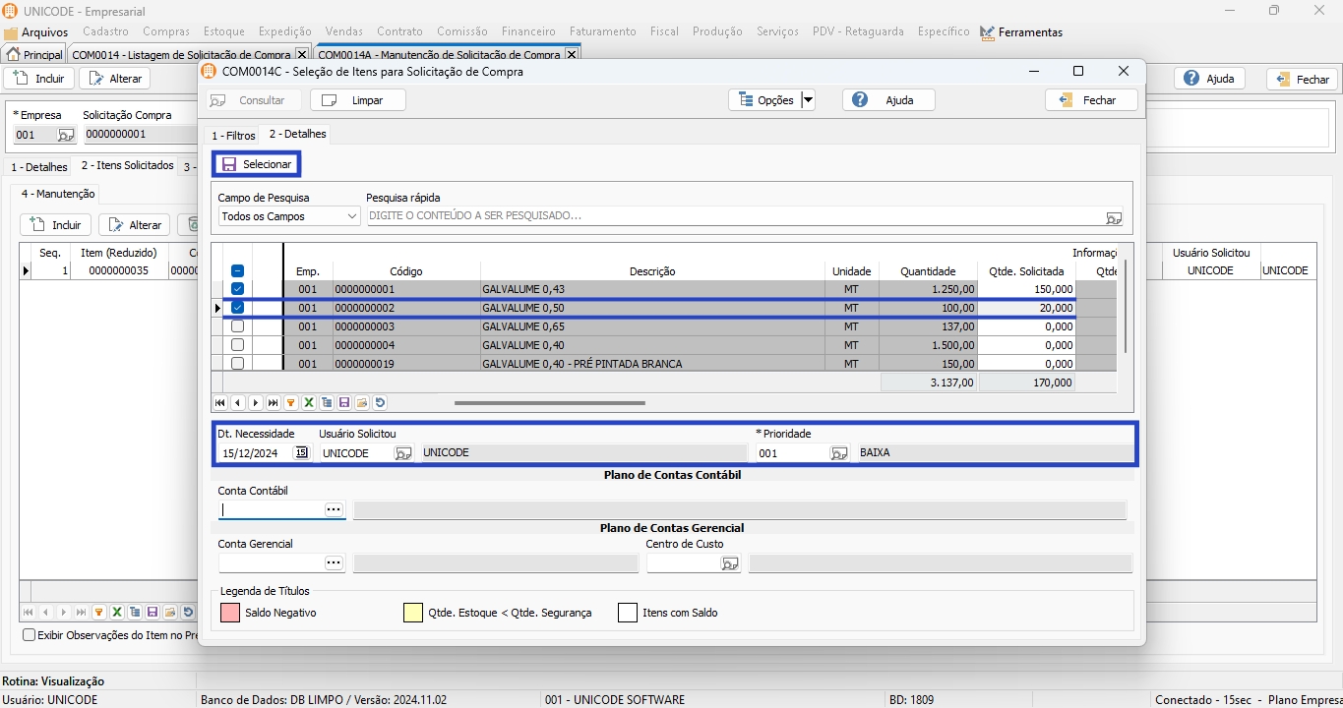Switch to the 1 - Filtros tab

(x=233, y=135)
